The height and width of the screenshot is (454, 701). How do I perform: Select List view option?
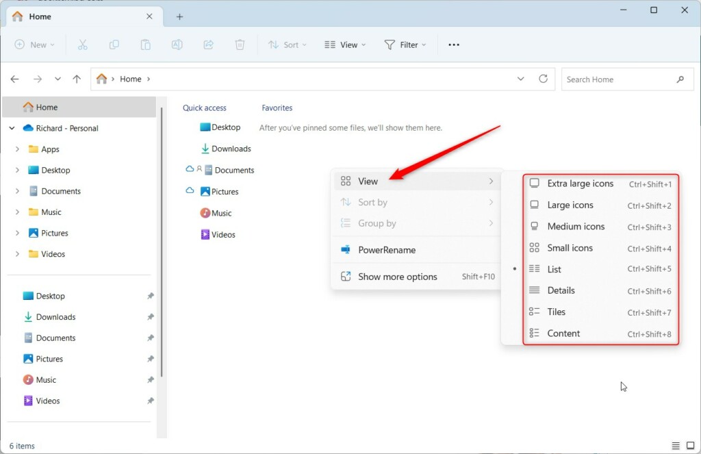click(600, 269)
